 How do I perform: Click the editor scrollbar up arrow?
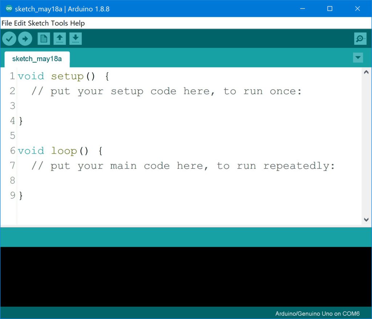(366, 72)
